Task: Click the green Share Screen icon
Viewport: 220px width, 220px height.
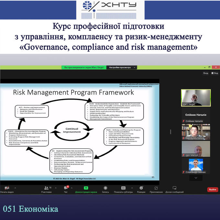Action: [86, 188]
